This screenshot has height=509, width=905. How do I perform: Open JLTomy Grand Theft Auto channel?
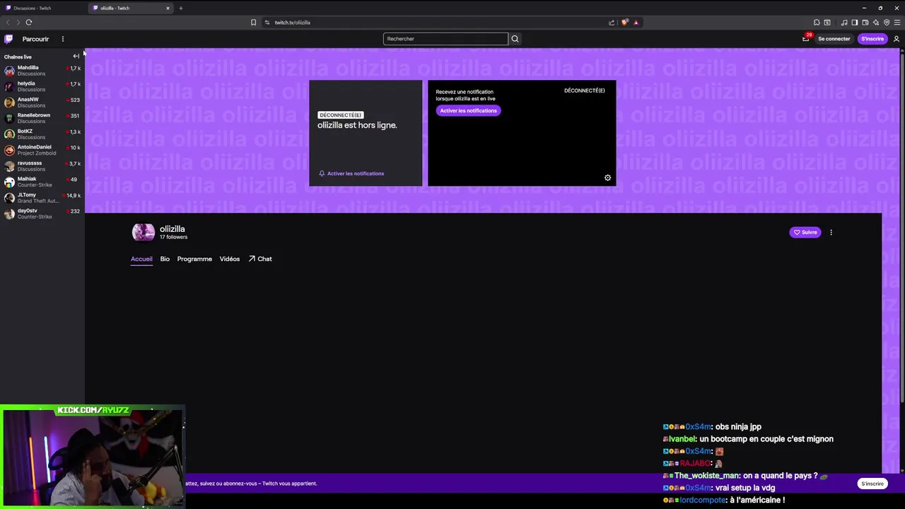click(42, 197)
